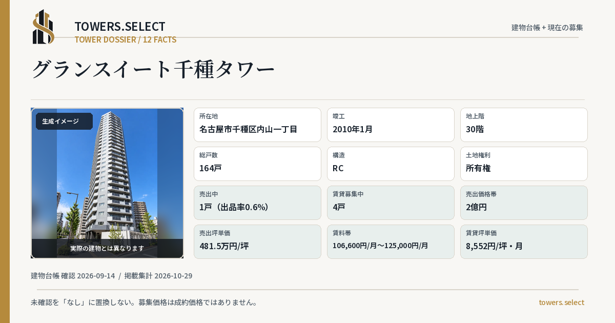The width and height of the screenshot is (615, 323).
Task: Click the 実際の建物とは異なります caption
Action: click(x=107, y=248)
